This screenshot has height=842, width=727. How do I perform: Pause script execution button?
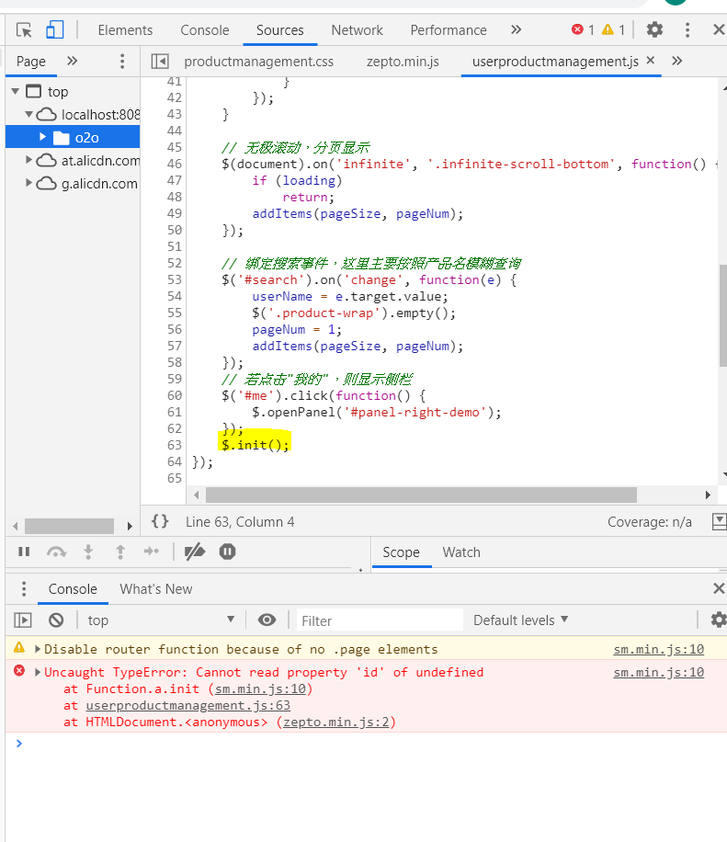click(x=24, y=552)
